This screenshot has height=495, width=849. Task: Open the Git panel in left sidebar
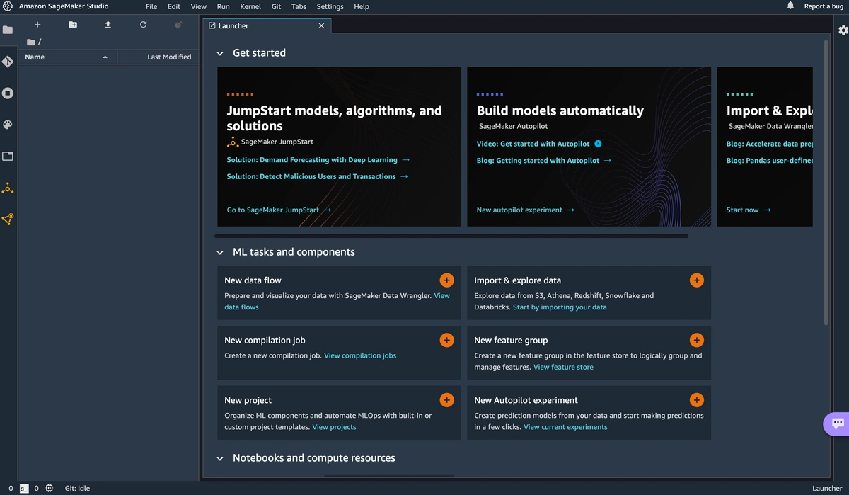coord(8,62)
